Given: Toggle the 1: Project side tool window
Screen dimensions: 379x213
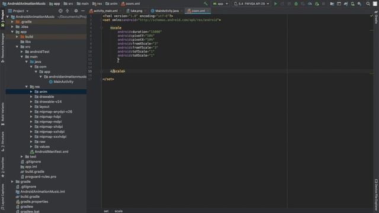Looking at the screenshot, I should click(x=2, y=19).
